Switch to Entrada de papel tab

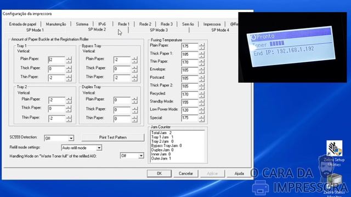(22, 24)
